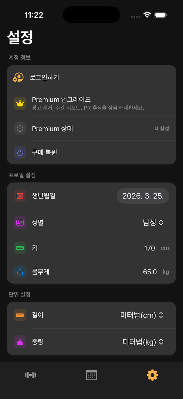Viewport: 183px width, 399px height.
Task: Tap the birthdate calendar icon
Action: coord(20,196)
